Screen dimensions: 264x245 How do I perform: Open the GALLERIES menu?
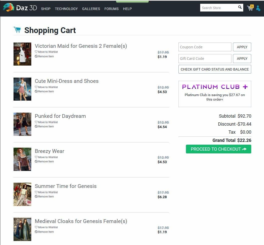[91, 9]
